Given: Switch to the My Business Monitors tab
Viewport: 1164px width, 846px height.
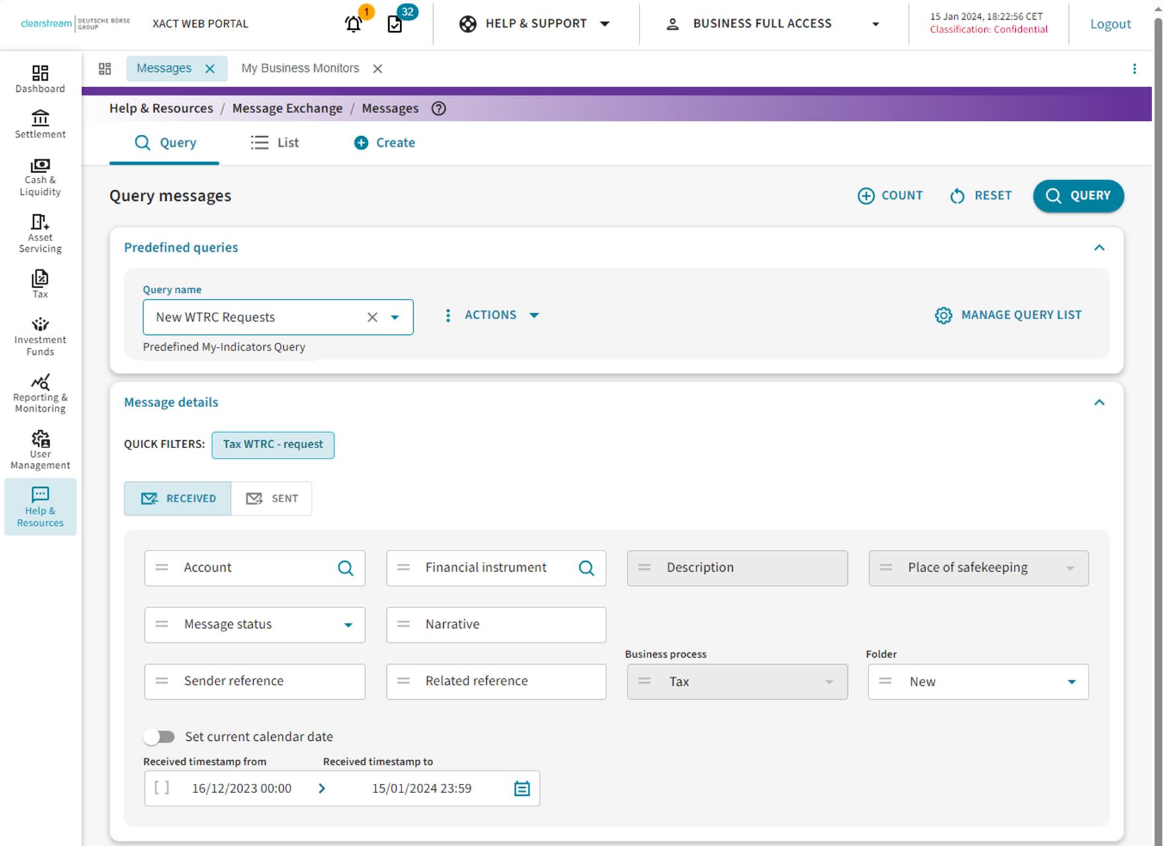Looking at the screenshot, I should [x=300, y=69].
